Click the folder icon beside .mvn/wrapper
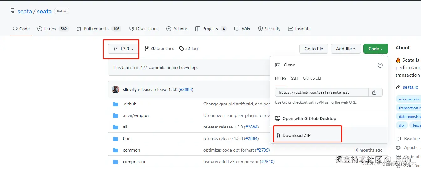Image resolution: width=421 pixels, height=169 pixels. tap(116, 115)
